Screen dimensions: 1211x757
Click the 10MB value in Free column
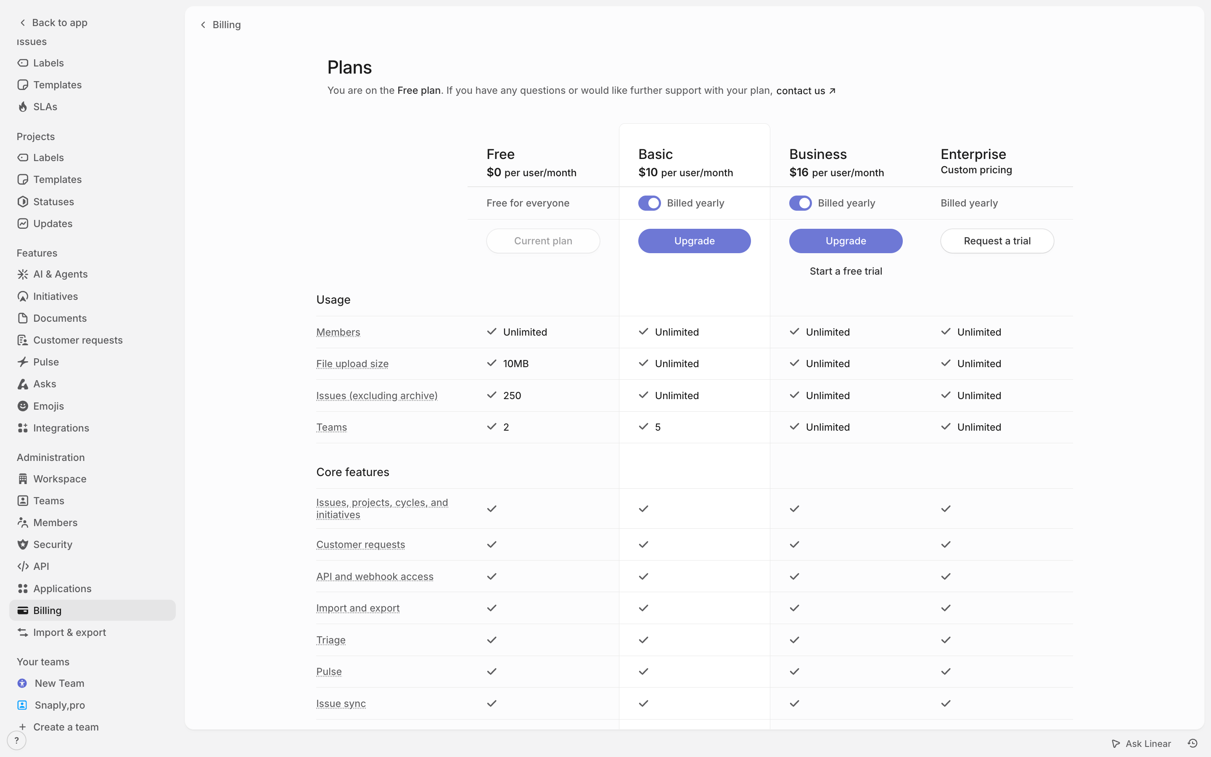click(516, 364)
